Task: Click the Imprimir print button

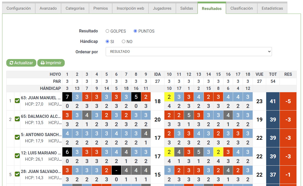Action: [51, 63]
